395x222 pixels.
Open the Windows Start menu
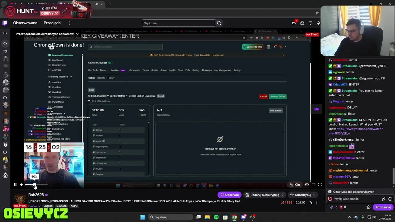[143, 217]
